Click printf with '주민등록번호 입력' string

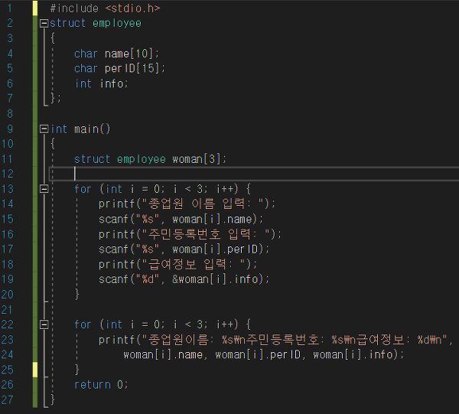point(190,234)
